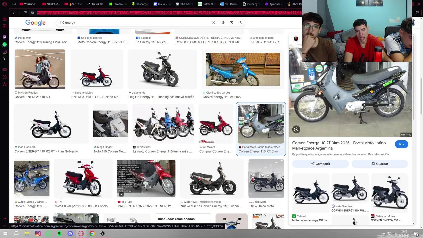This screenshot has height=238, width=423.
Task: Open File Explorer from the taskbar
Action: coord(27,234)
